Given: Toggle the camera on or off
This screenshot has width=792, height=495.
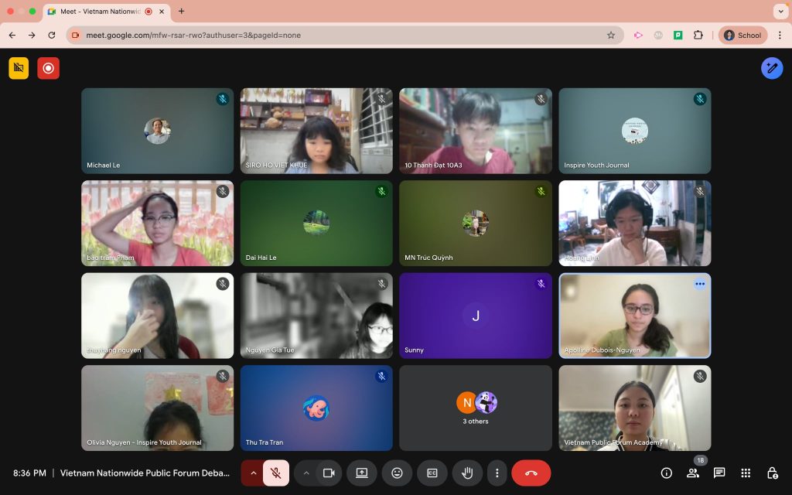Looking at the screenshot, I should click(329, 473).
